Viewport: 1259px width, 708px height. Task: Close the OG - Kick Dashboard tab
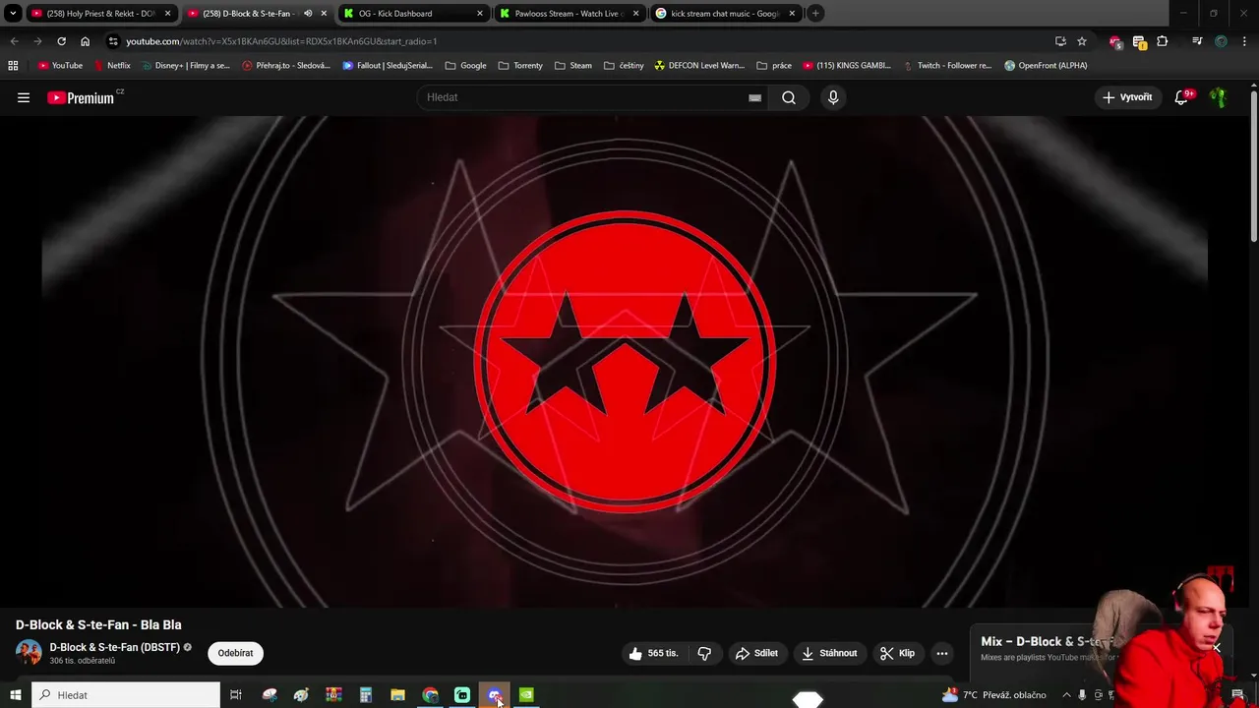[480, 14]
